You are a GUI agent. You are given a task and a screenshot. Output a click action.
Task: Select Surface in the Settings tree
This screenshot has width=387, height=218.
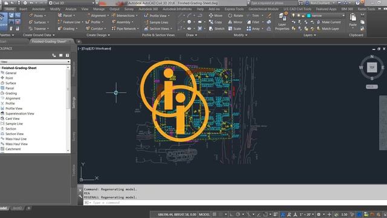coord(11,83)
